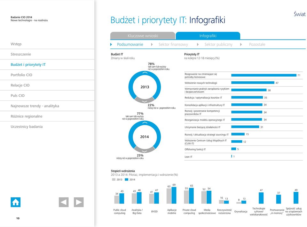Go to previous page with left arrow
The height and width of the screenshot is (227, 307).
click(x=64, y=202)
